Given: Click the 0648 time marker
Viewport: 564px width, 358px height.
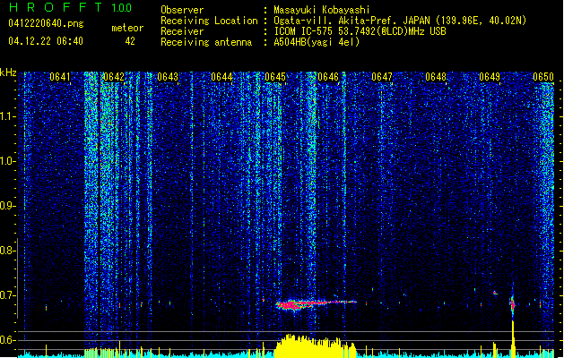Looking at the screenshot, I should [x=436, y=77].
